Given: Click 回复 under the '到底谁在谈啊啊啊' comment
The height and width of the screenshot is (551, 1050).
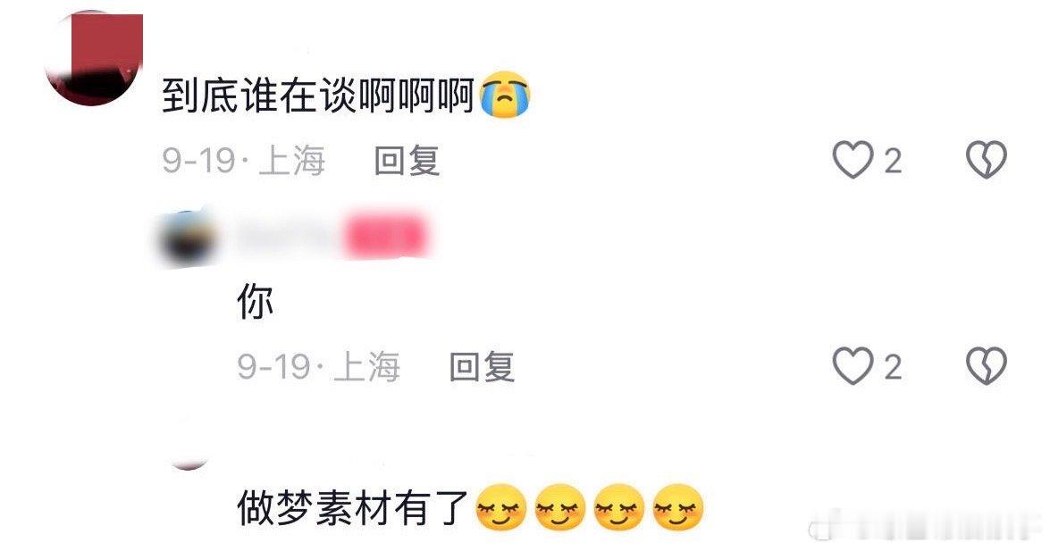Looking at the screenshot, I should coord(407,161).
